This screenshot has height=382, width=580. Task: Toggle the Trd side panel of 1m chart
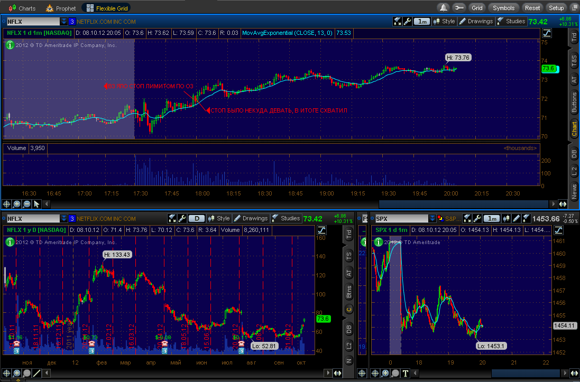point(574,37)
